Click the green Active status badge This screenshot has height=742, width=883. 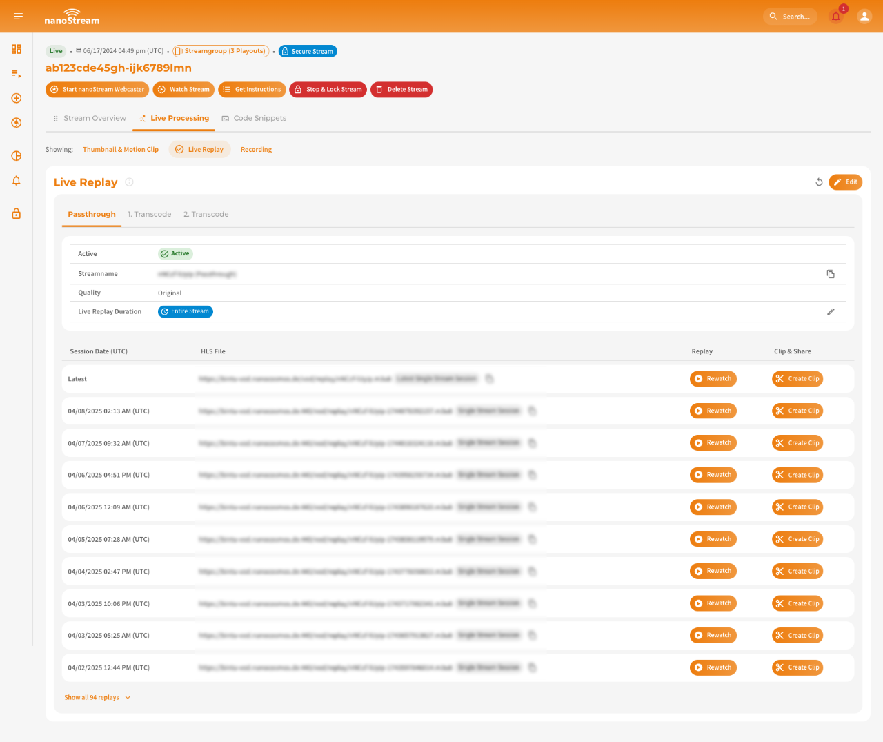[x=175, y=254]
